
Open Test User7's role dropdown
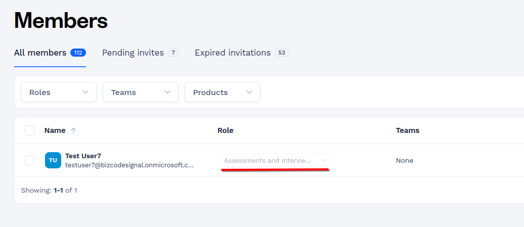(x=274, y=161)
